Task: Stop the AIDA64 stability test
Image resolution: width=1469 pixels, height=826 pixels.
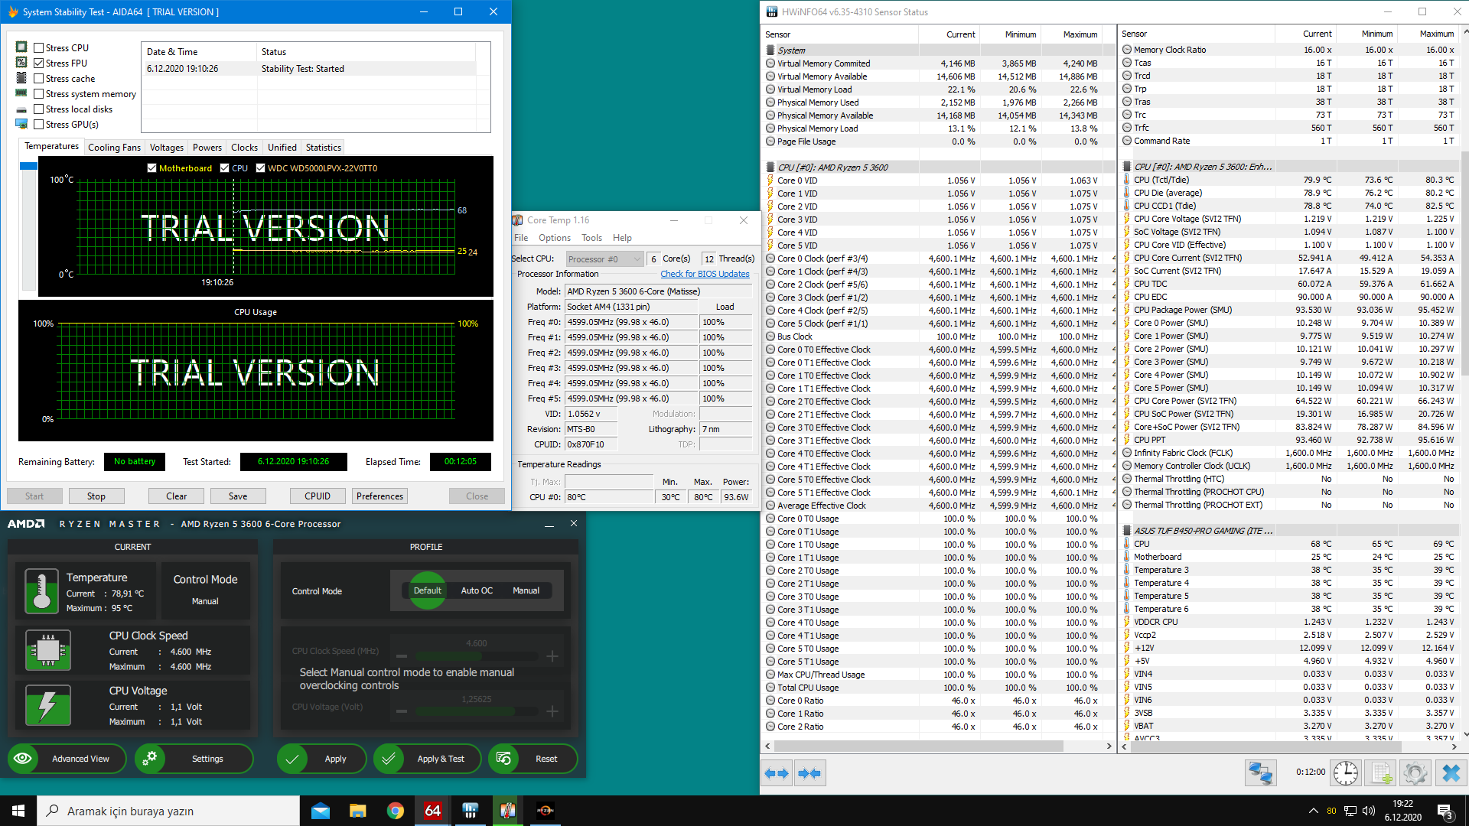Action: pyautogui.click(x=96, y=496)
